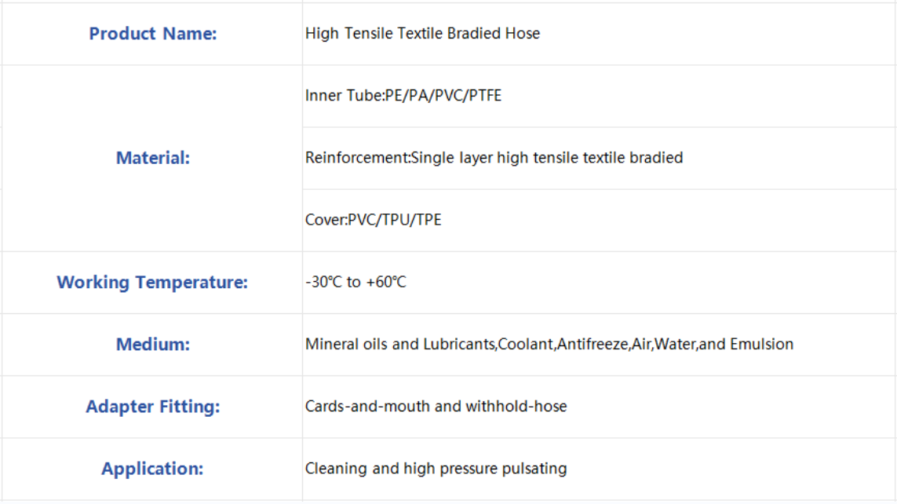The width and height of the screenshot is (897, 504).
Task: Click the Cleaning and high pressure pulsating cell
Action: click(x=600, y=469)
